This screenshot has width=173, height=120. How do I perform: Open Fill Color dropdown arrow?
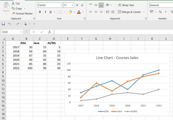point(74,12)
